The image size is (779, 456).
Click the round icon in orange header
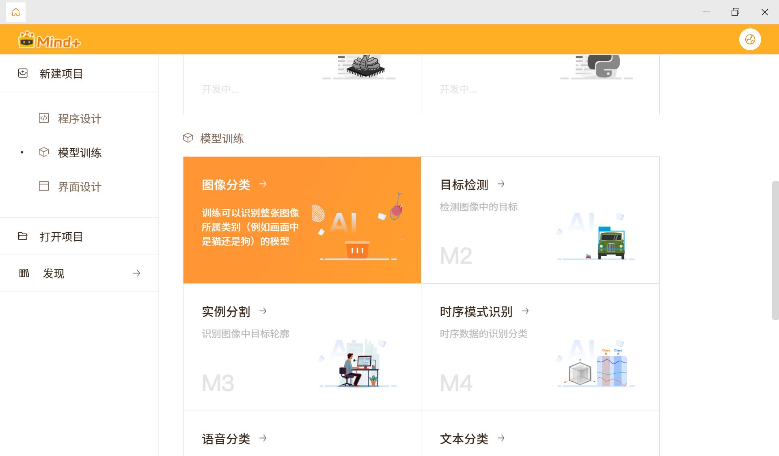click(750, 39)
